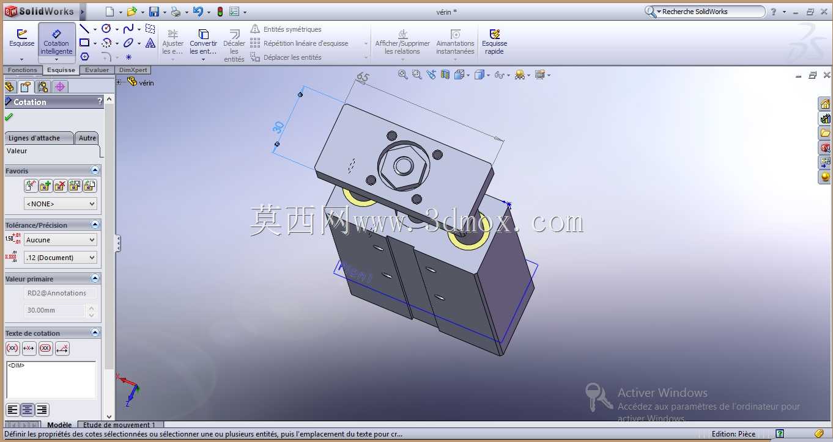The height and width of the screenshot is (442, 833).
Task: Click the Undo icon
Action: coord(198,12)
